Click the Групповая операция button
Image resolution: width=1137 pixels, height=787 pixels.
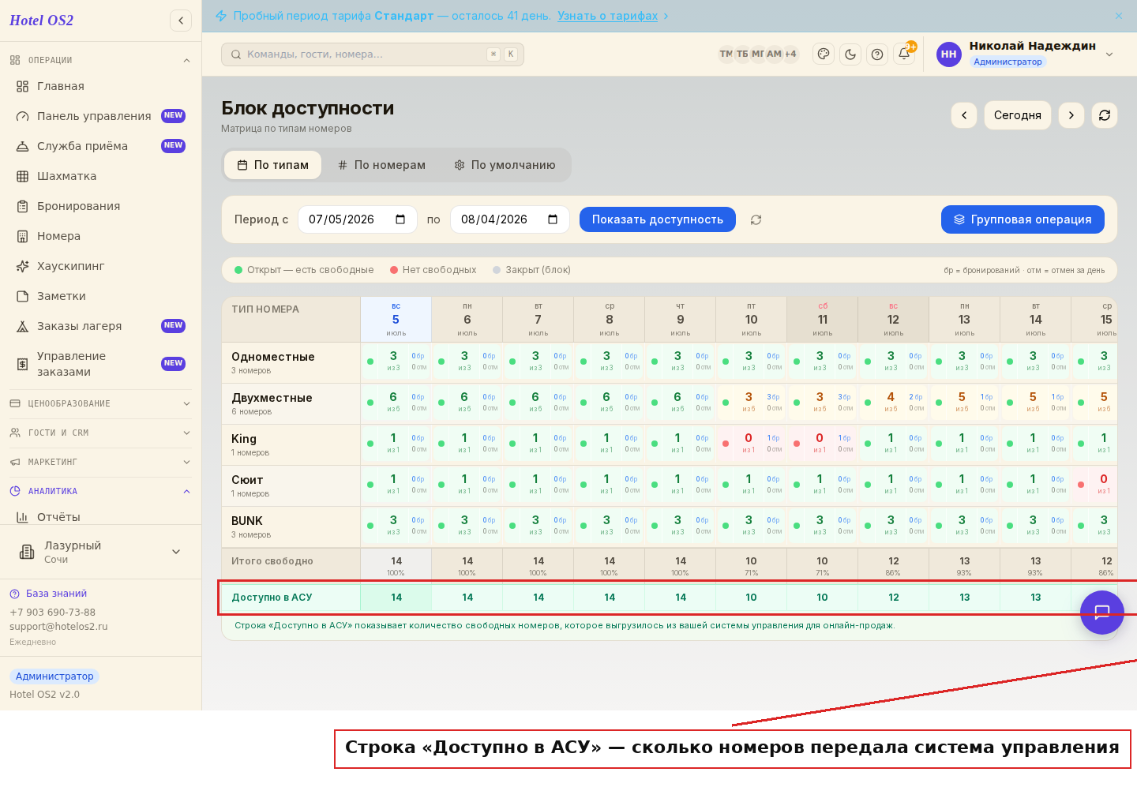[x=1023, y=219]
